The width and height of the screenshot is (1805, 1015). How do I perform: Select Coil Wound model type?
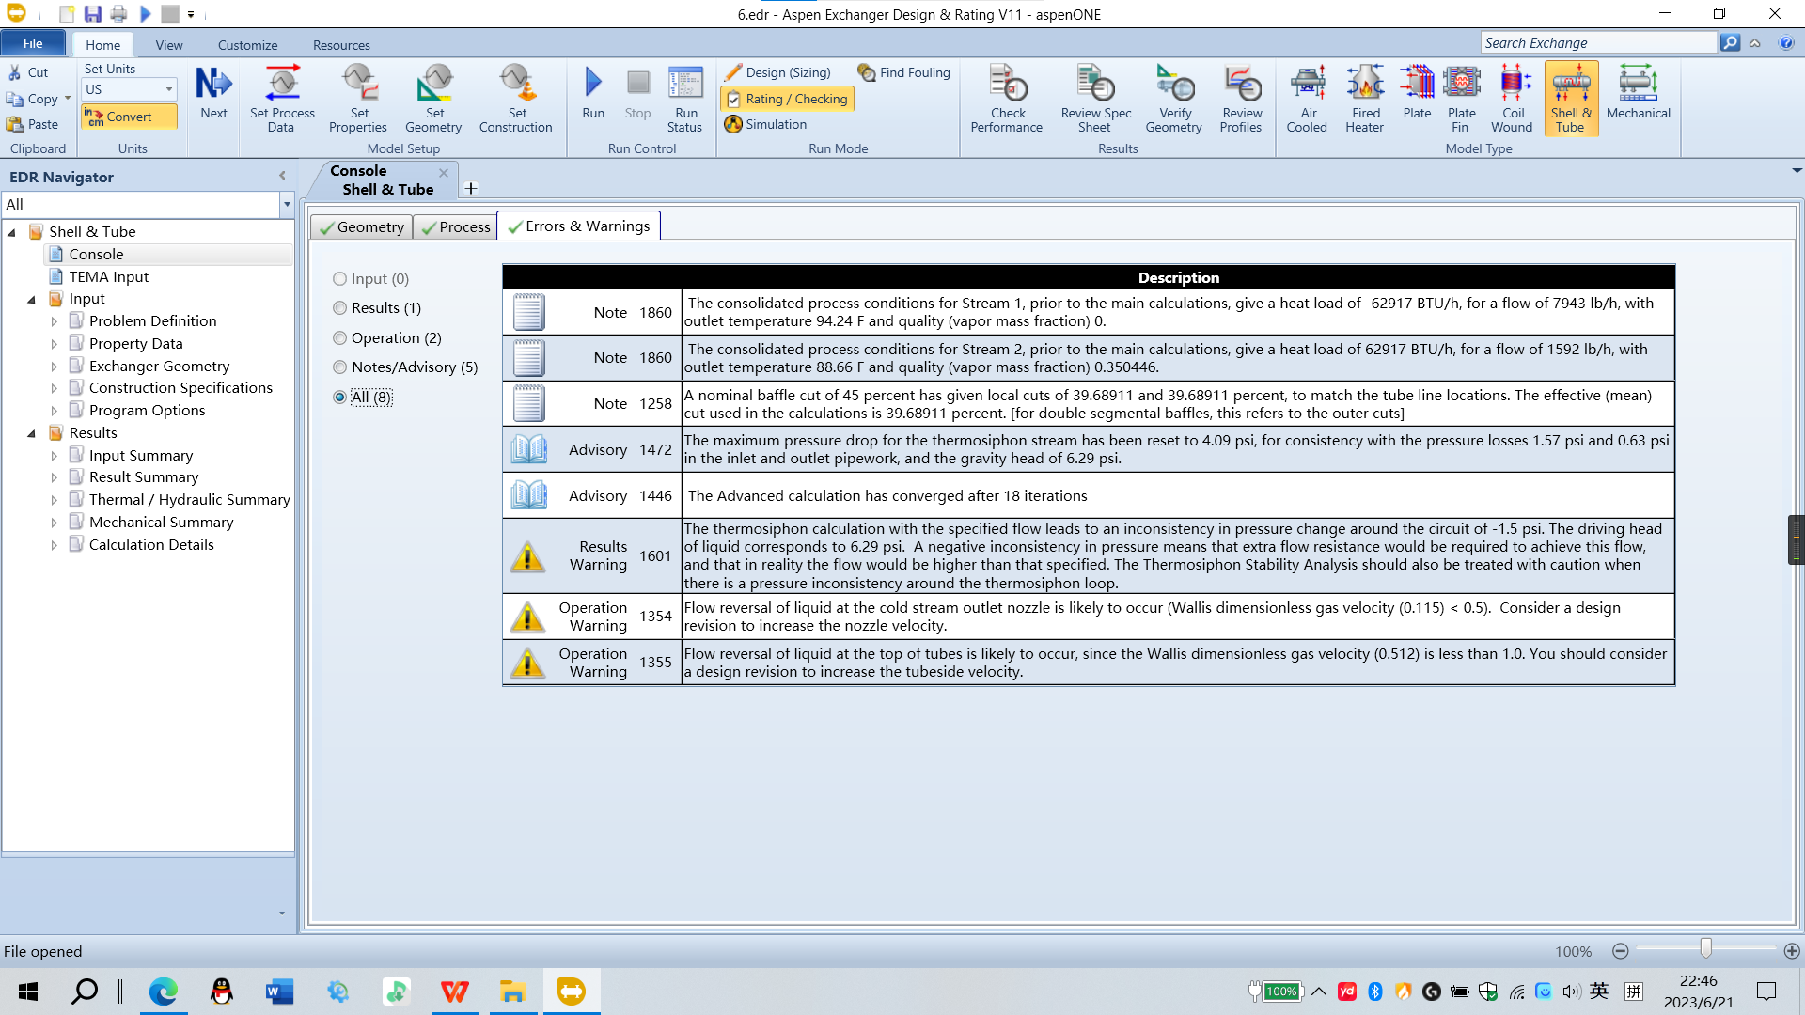pos(1513,99)
